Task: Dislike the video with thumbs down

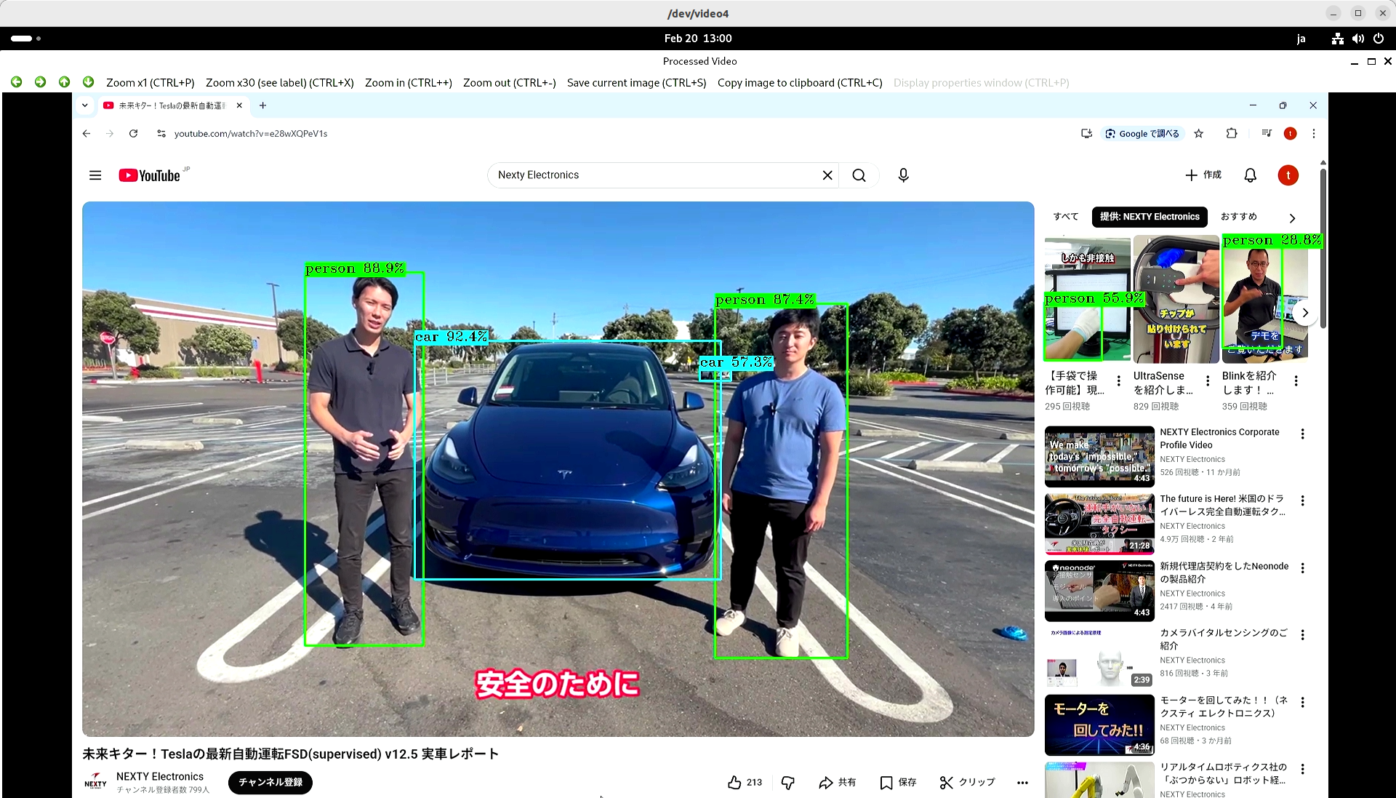Action: [x=787, y=782]
